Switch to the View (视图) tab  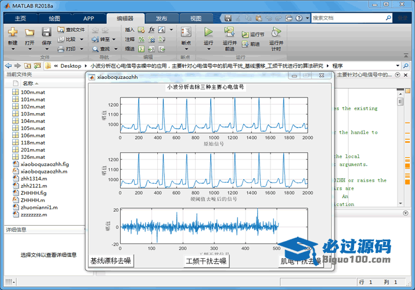(x=196, y=18)
